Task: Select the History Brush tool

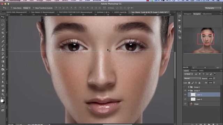Action: click(3, 53)
